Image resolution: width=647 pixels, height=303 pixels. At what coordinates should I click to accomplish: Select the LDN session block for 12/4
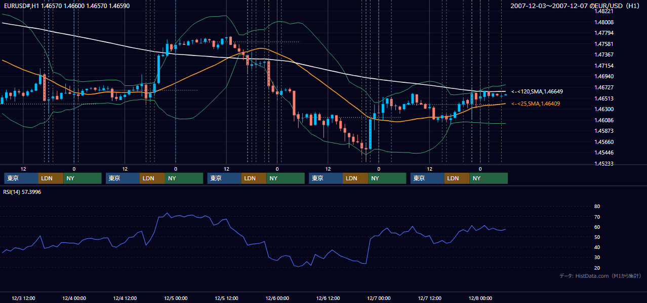coord(152,178)
